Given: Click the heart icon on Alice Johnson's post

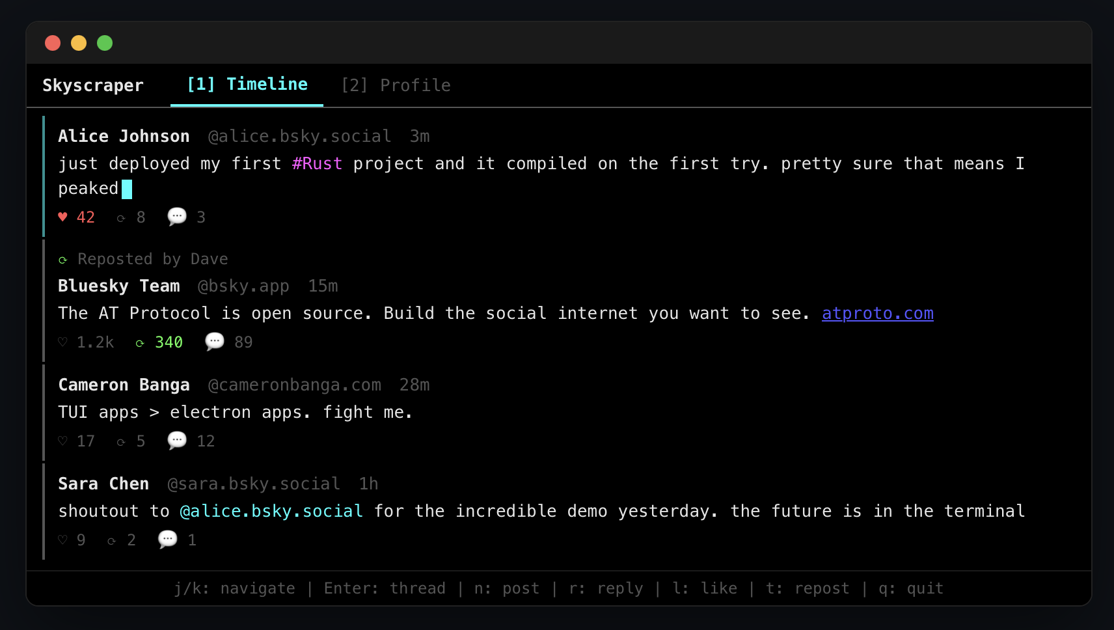Looking at the screenshot, I should click(x=62, y=217).
